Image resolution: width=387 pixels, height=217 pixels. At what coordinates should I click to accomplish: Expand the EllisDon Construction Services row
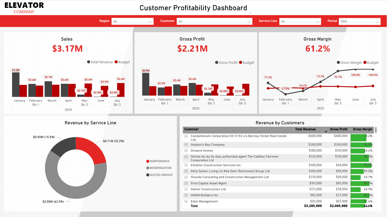click(x=186, y=165)
